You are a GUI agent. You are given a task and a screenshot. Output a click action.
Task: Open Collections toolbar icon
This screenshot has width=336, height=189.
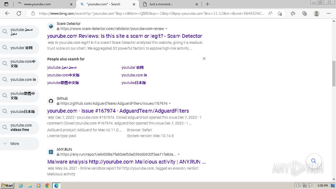(x=304, y=13)
